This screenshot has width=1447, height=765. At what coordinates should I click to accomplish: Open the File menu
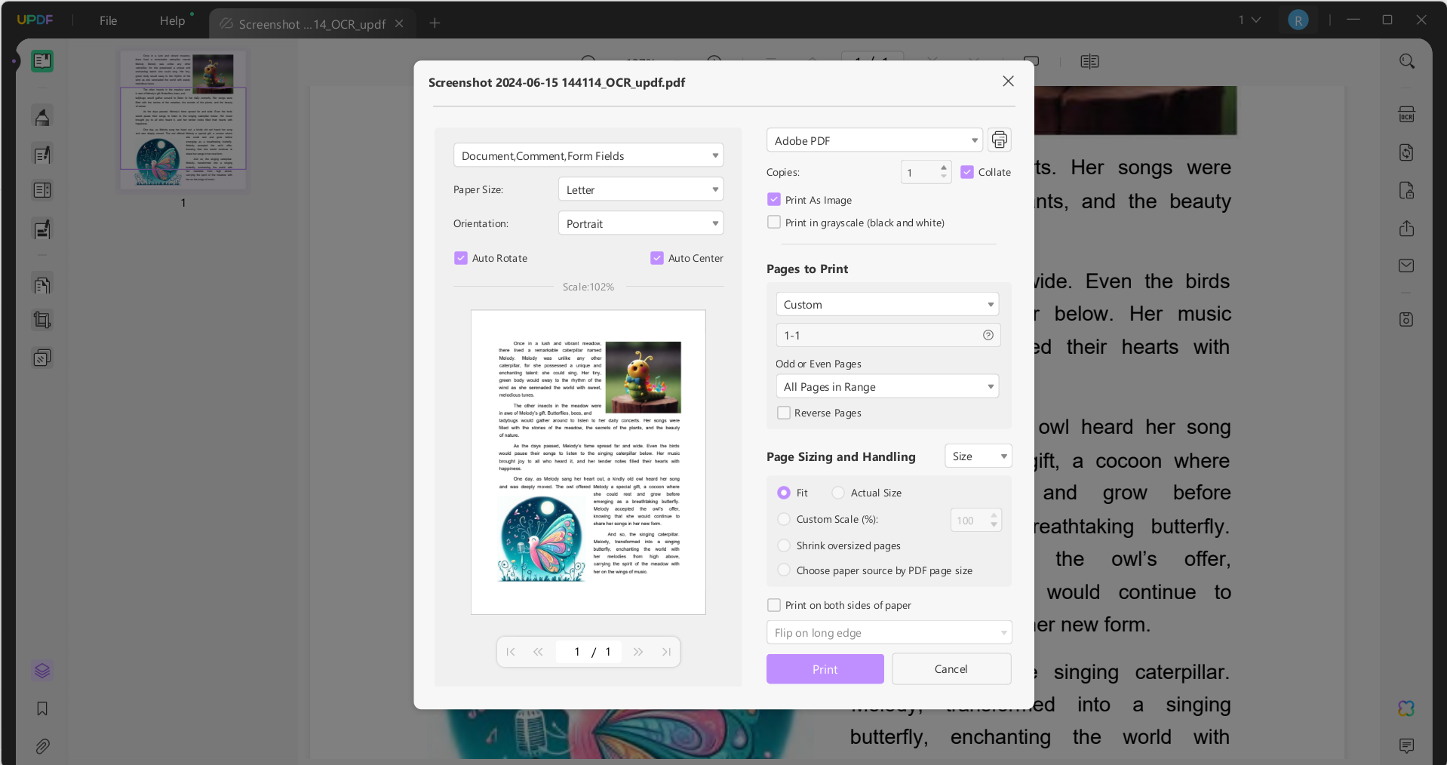click(107, 20)
